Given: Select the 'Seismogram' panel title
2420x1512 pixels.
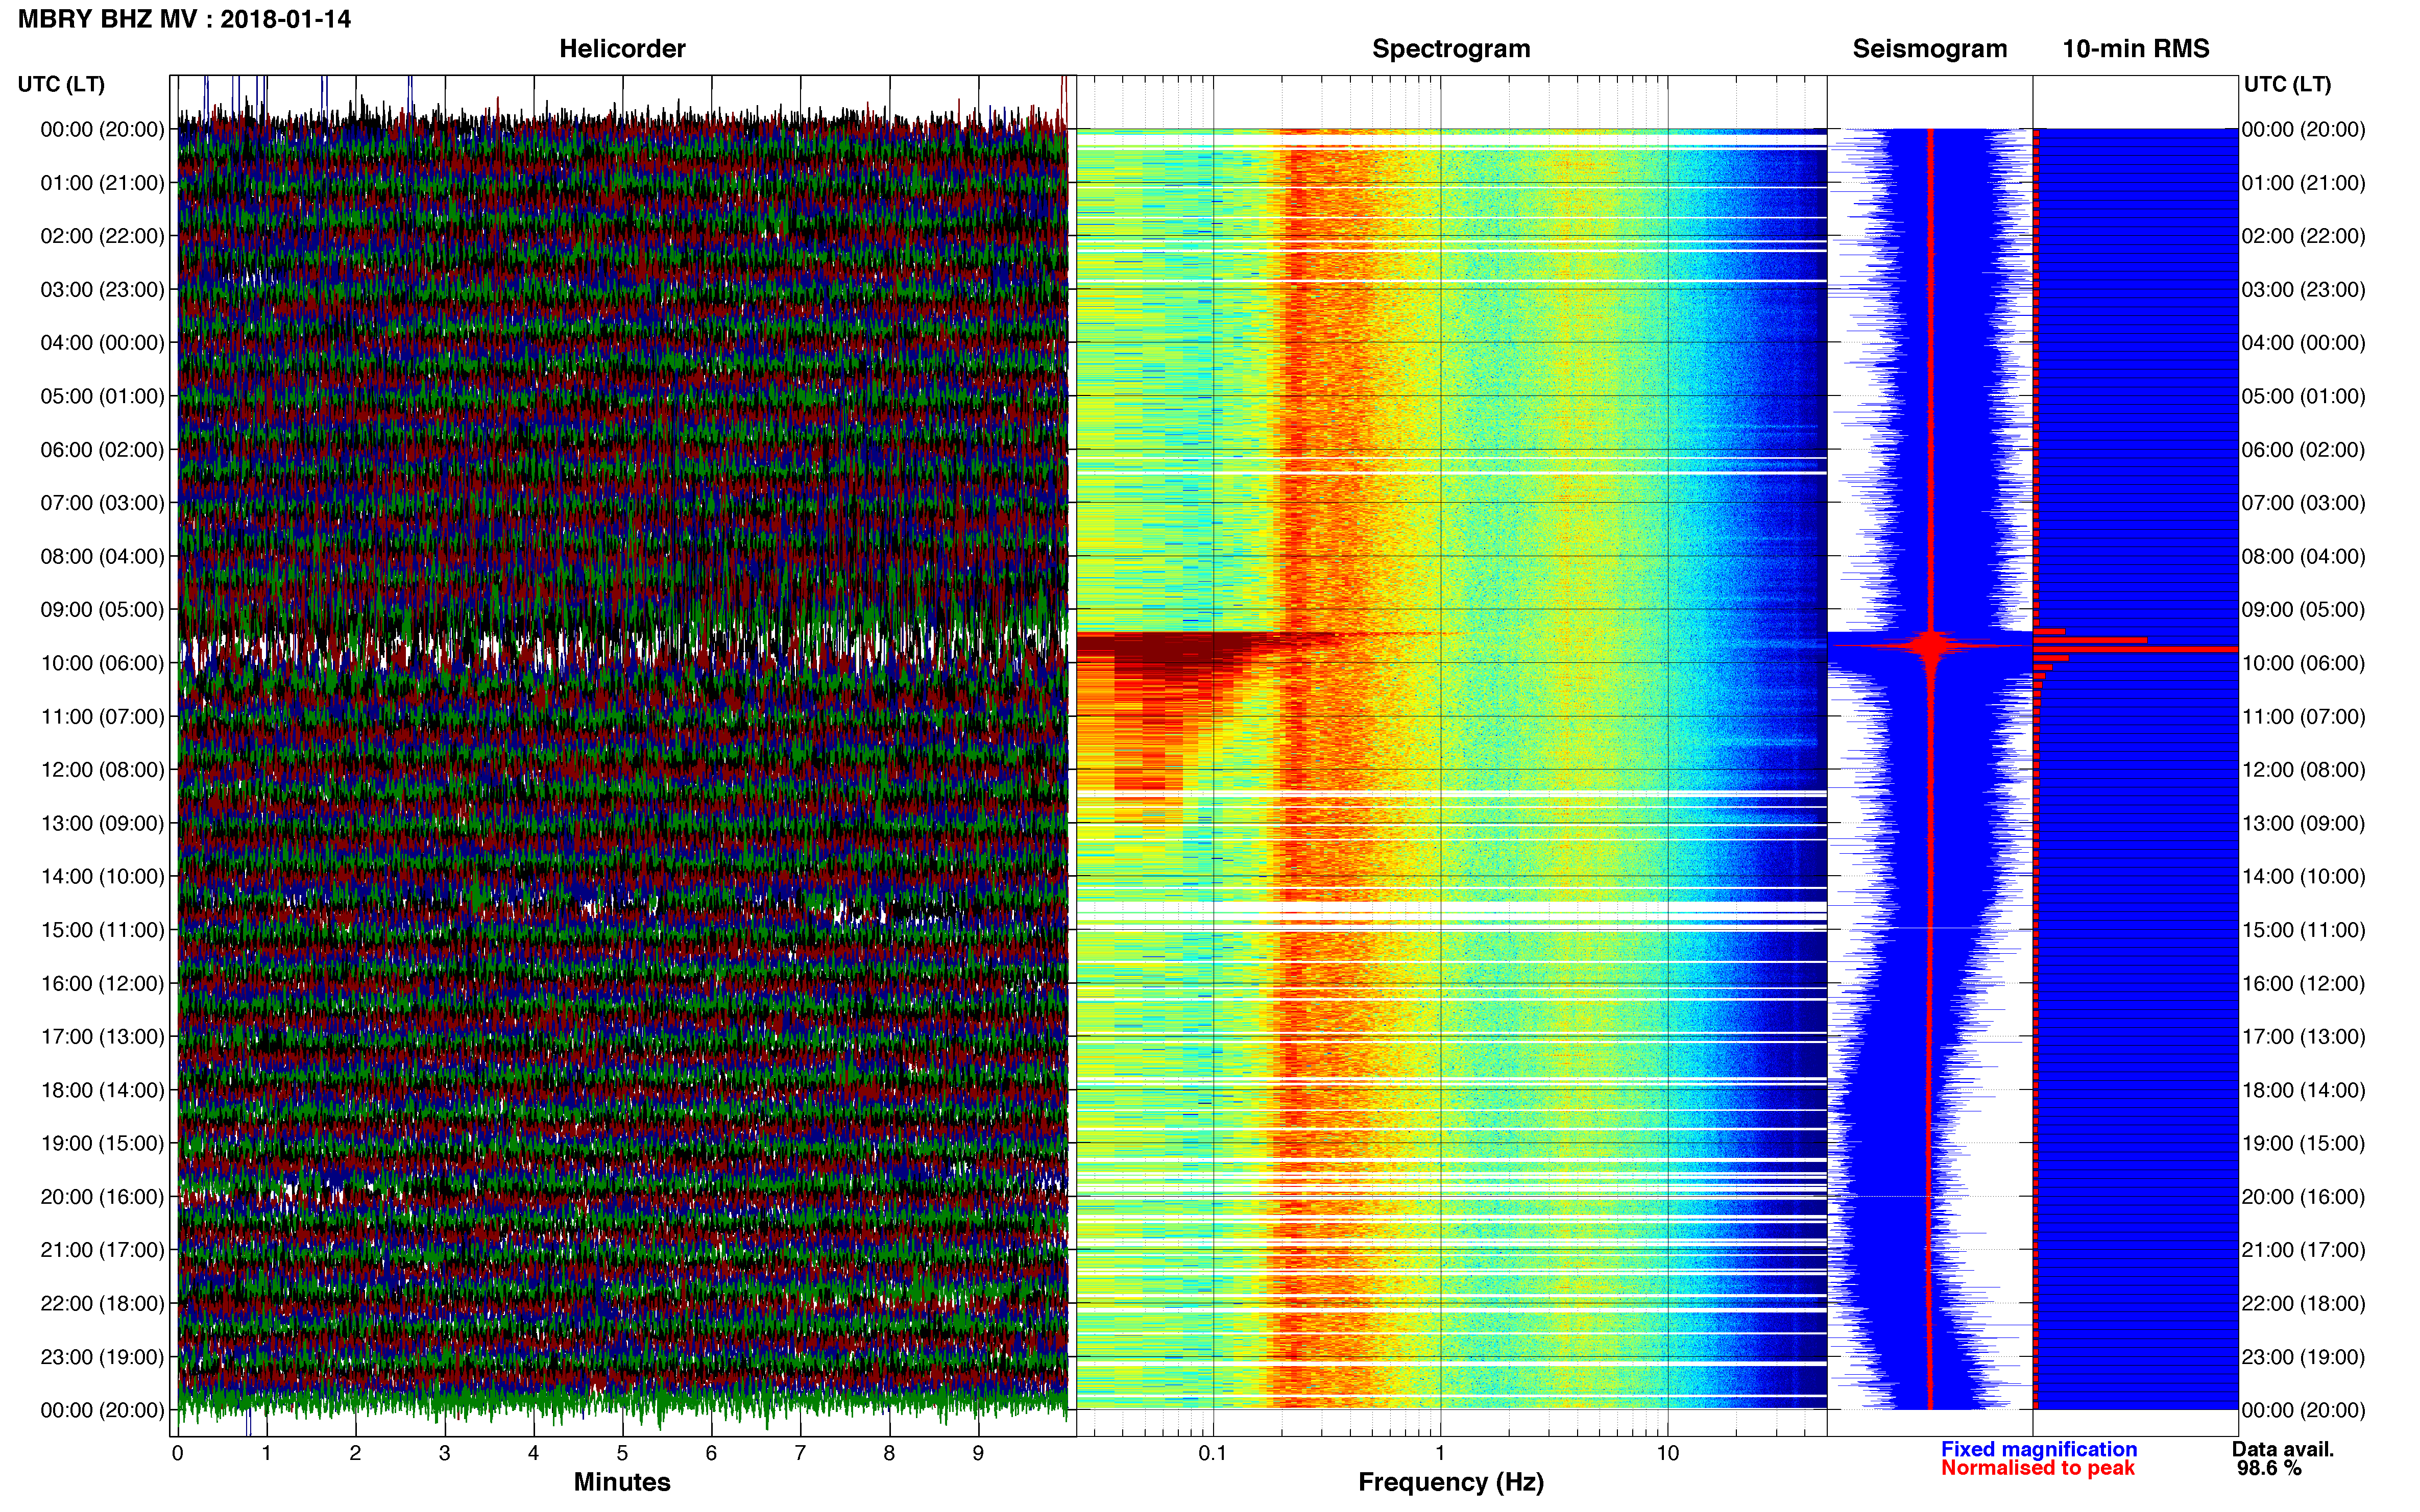Looking at the screenshot, I should click(x=1929, y=49).
